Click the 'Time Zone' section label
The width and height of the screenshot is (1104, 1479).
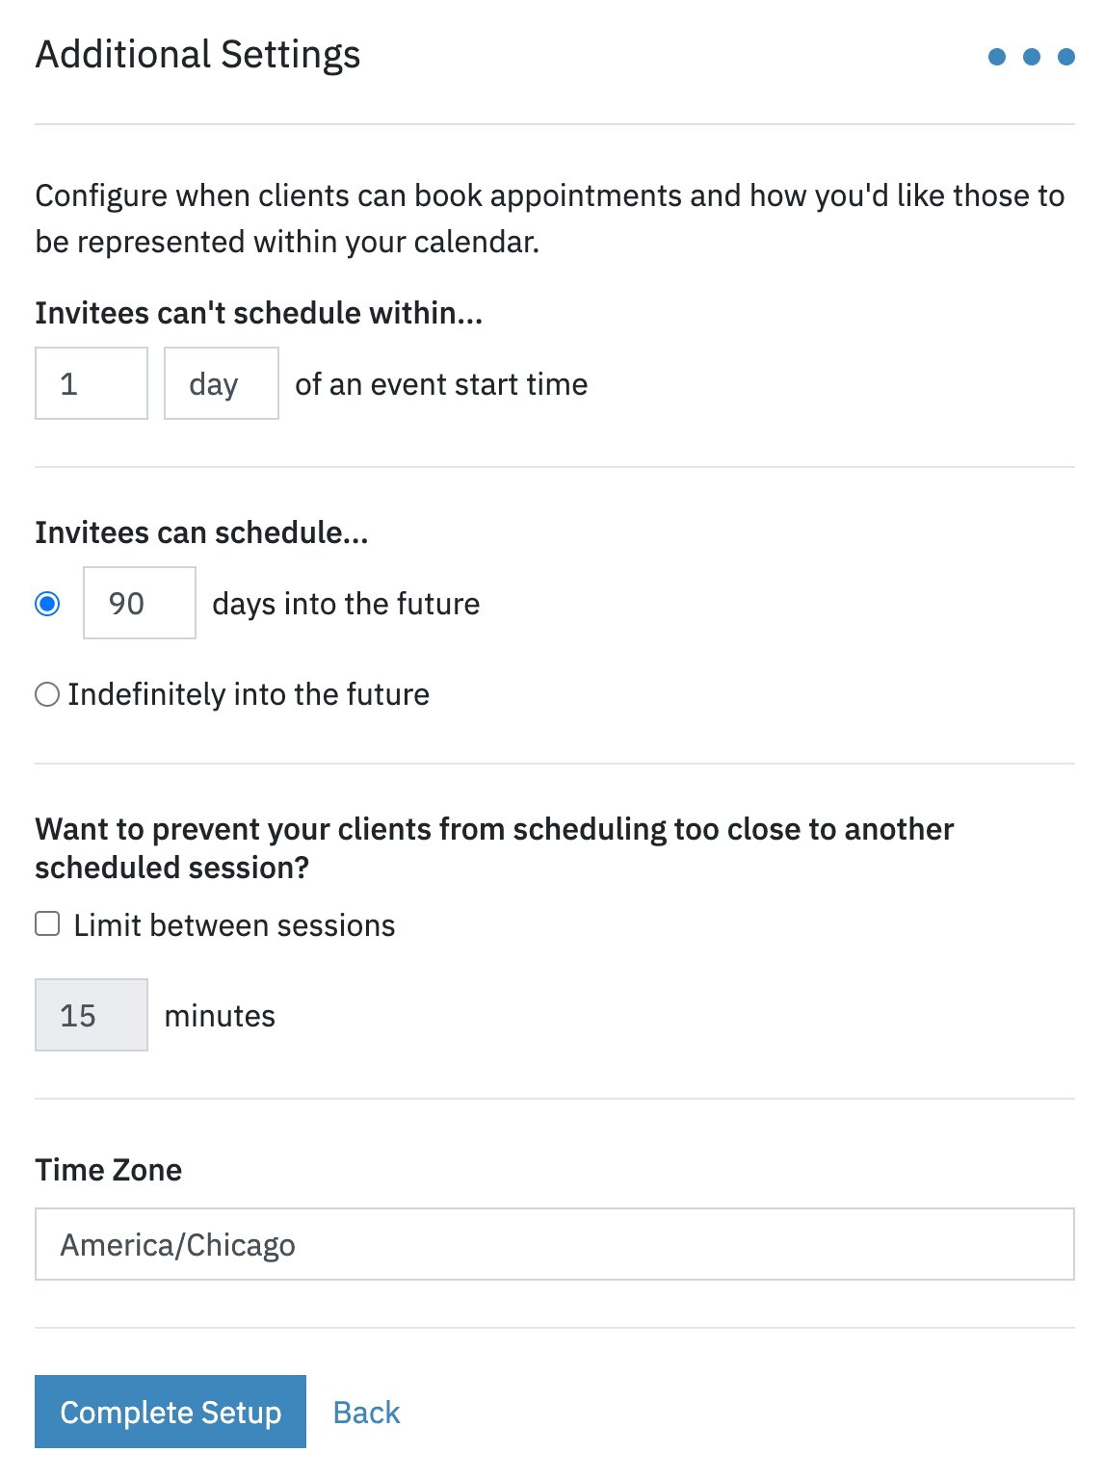108,1170
